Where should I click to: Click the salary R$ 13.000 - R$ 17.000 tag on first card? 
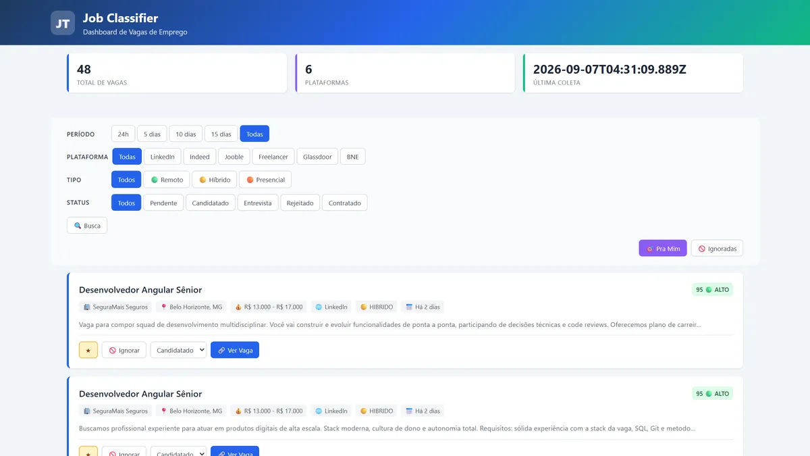click(x=269, y=307)
